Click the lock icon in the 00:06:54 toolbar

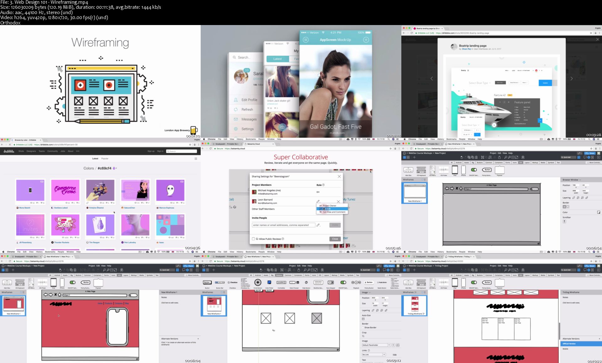[x=499, y=157]
